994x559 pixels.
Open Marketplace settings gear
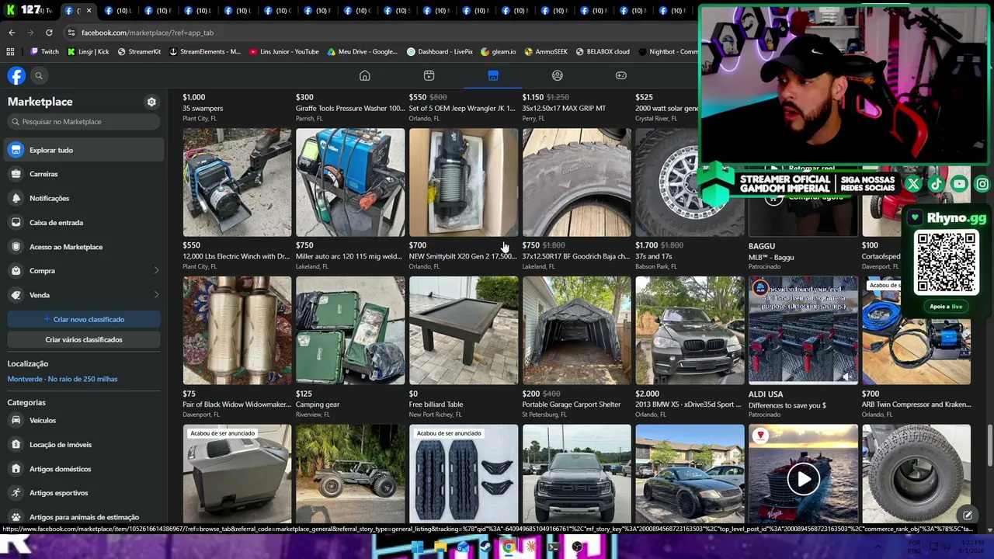pos(151,102)
